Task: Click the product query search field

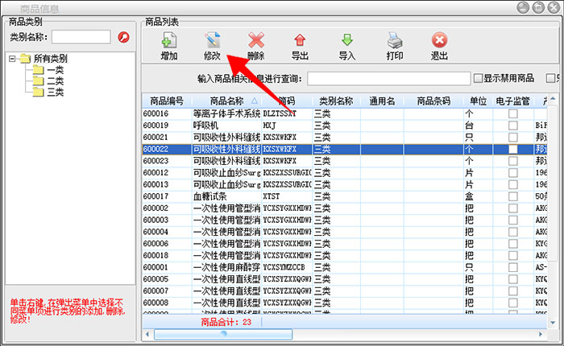Action: click(x=388, y=79)
